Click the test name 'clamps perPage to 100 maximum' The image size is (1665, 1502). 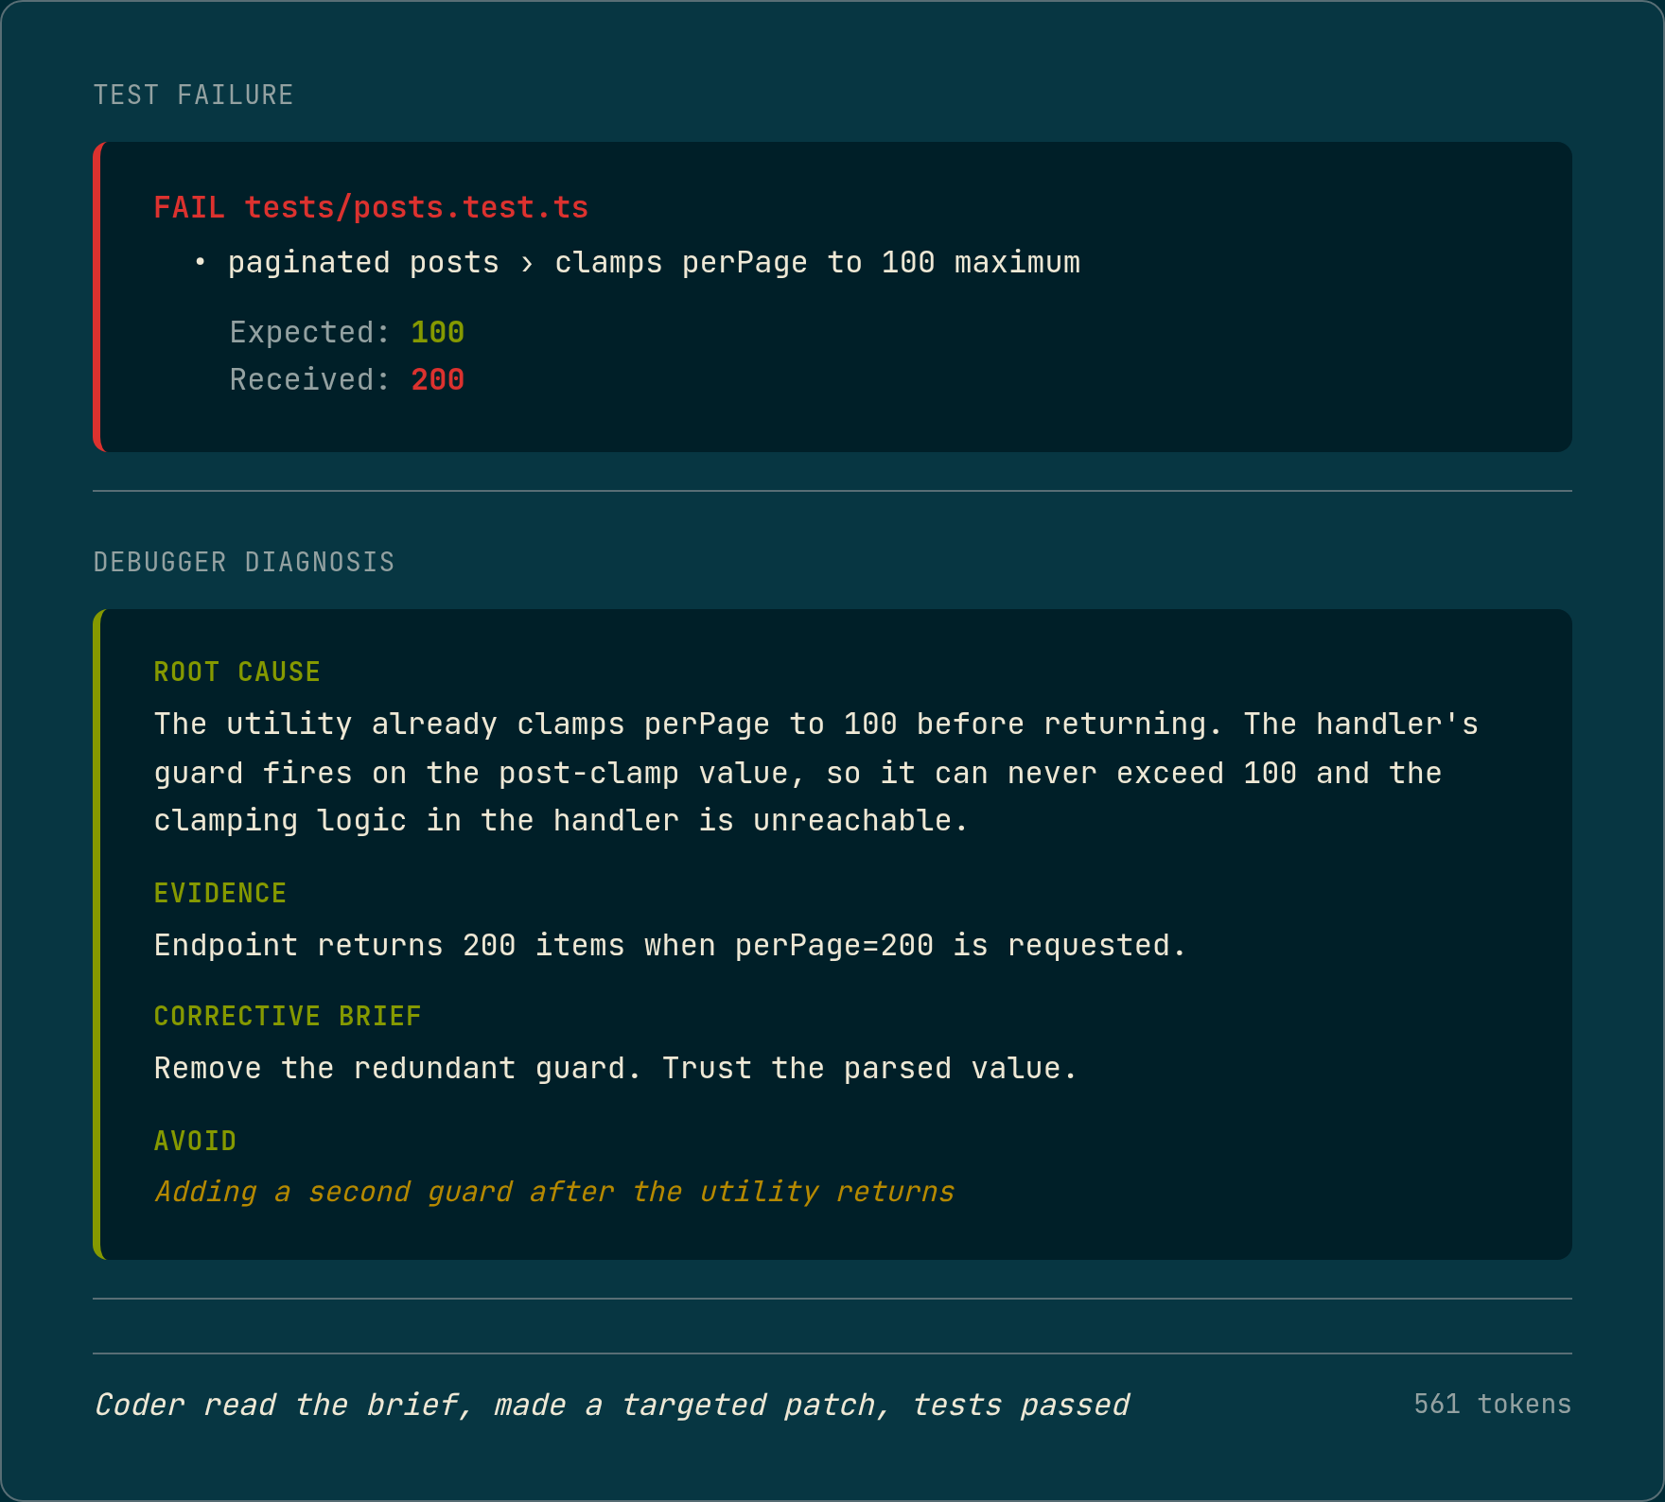pos(817,262)
